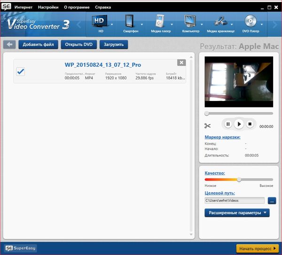The height and width of the screenshot is (255, 282).
Task: Pick the Медиа плеер profile icon
Action: [x=160, y=21]
